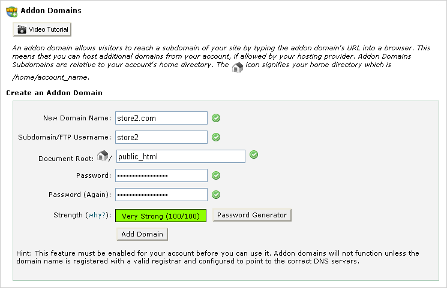Click the Password Generator button
Viewport: 447px width, 288px height.
(252, 215)
